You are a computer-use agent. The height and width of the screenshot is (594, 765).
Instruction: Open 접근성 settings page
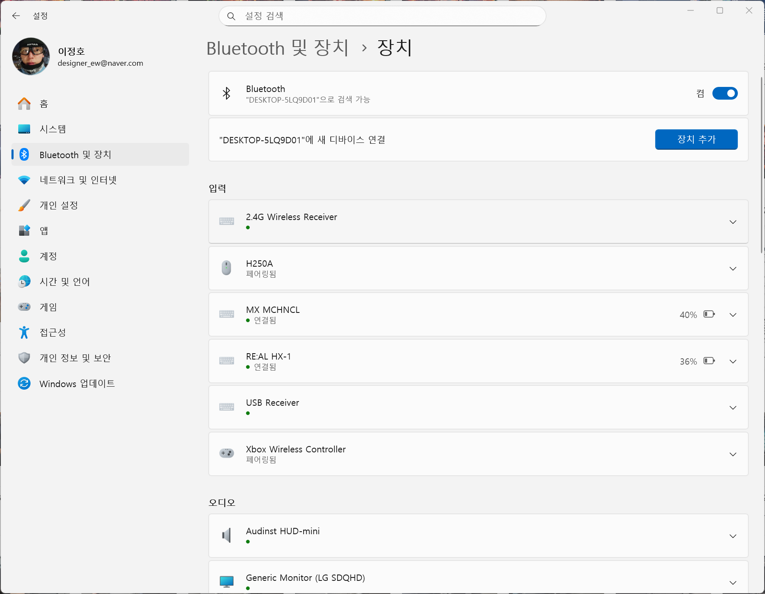point(101,332)
